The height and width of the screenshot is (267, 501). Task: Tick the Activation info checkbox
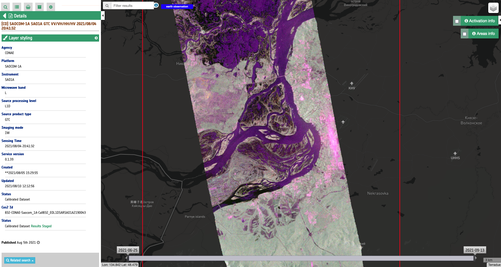tap(457, 21)
